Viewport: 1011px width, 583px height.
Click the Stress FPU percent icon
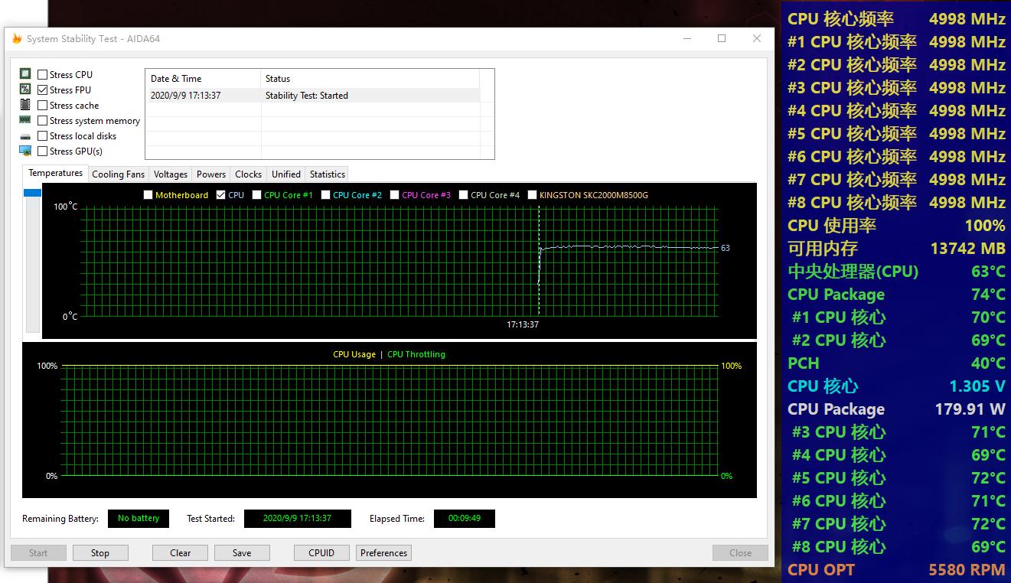25,90
